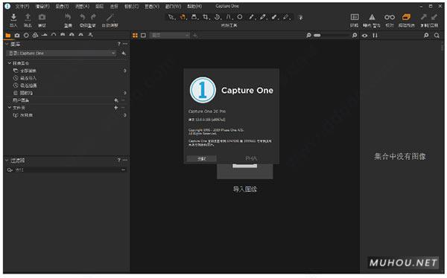447x278 pixels.
Task: Open the 帮助(H) menu
Action: pyautogui.click(x=194, y=6)
